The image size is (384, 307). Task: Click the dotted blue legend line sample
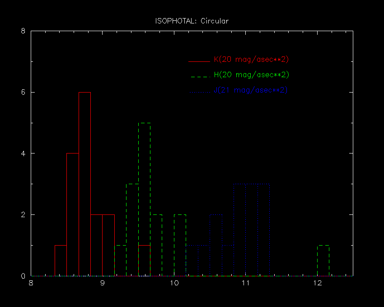click(199, 92)
